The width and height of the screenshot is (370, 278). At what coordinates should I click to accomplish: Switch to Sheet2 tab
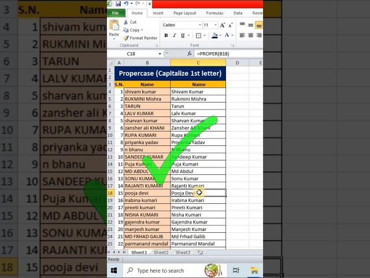point(161,253)
